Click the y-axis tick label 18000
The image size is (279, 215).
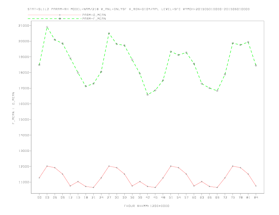pos(24,73)
